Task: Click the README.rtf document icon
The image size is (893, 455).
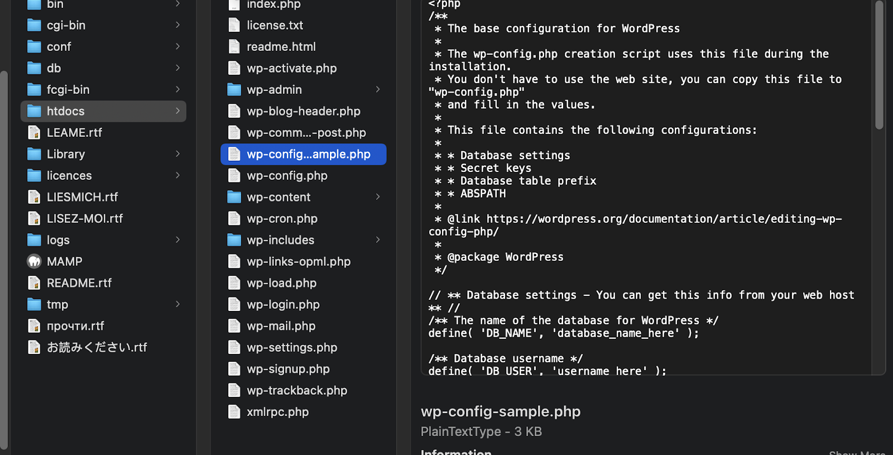Action: (x=34, y=283)
